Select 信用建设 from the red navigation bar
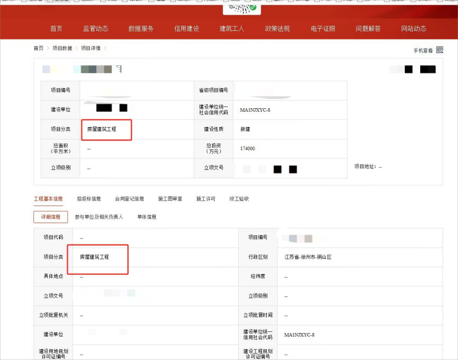Image resolution: width=458 pixels, height=360 pixels. [187, 29]
